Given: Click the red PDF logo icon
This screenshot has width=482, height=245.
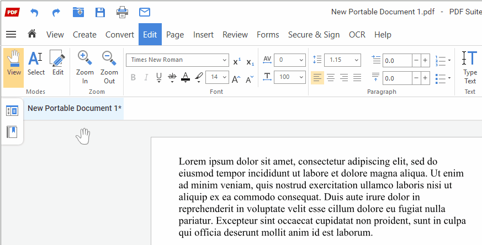Looking at the screenshot, I should [12, 12].
